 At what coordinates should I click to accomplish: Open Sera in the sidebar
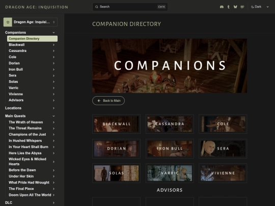point(32,76)
